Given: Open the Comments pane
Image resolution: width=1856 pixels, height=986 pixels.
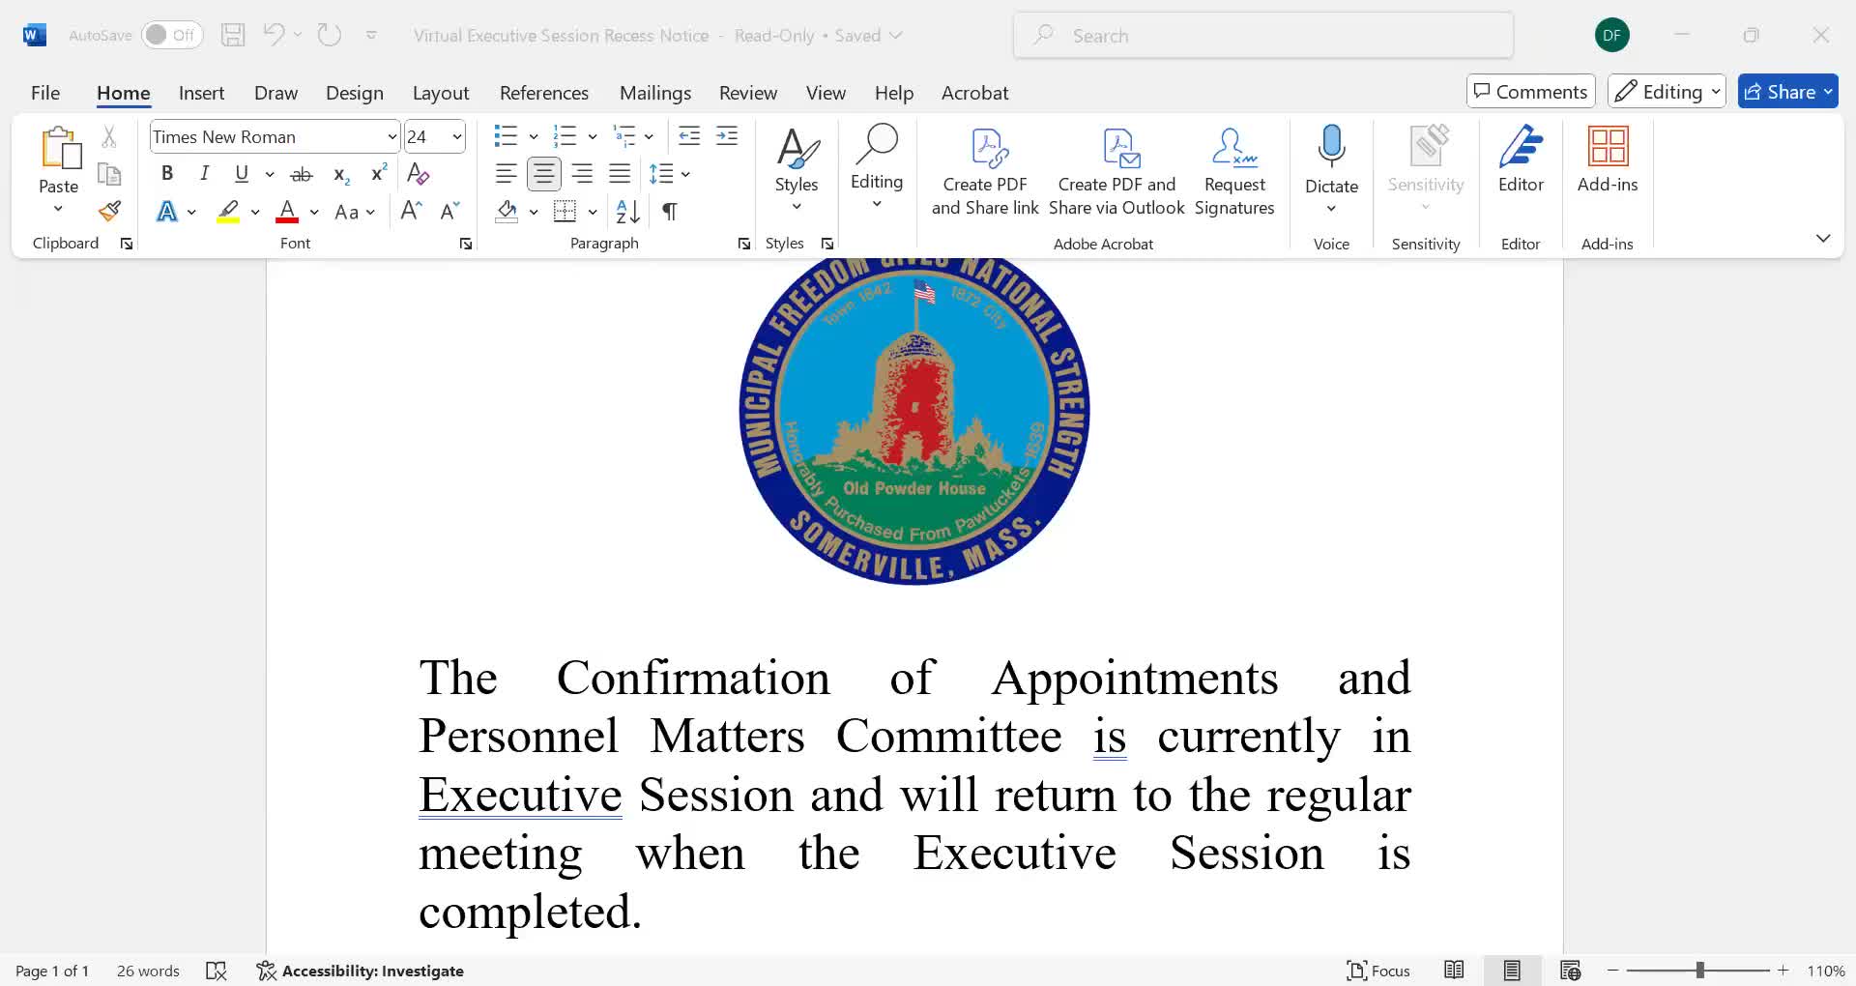Looking at the screenshot, I should (x=1530, y=91).
